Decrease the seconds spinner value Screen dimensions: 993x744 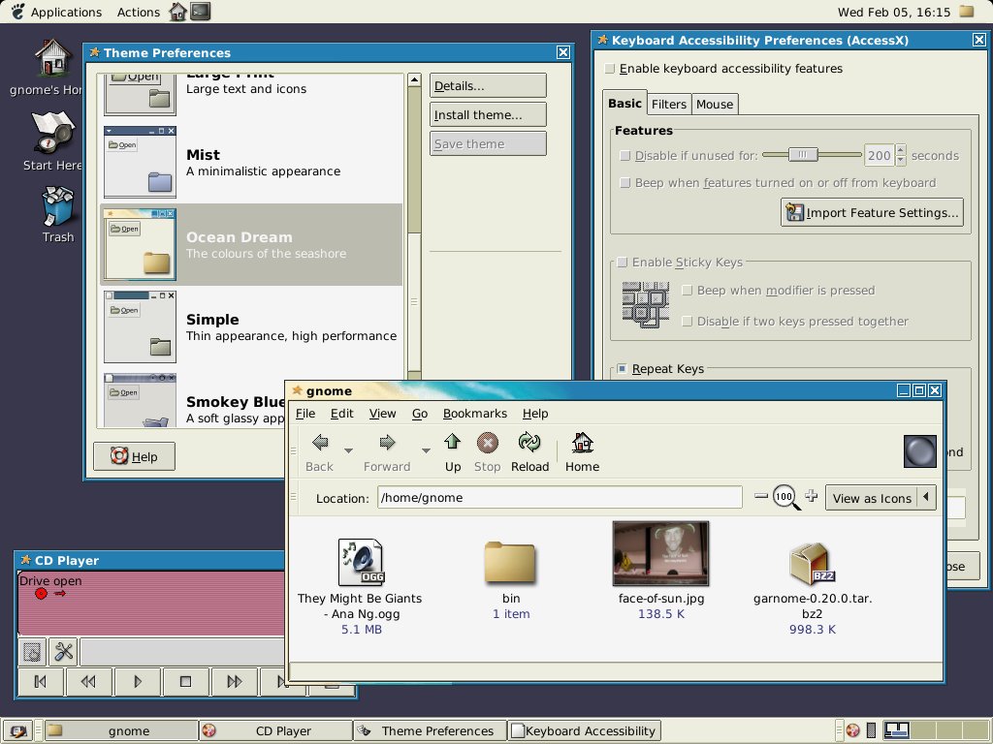901,161
